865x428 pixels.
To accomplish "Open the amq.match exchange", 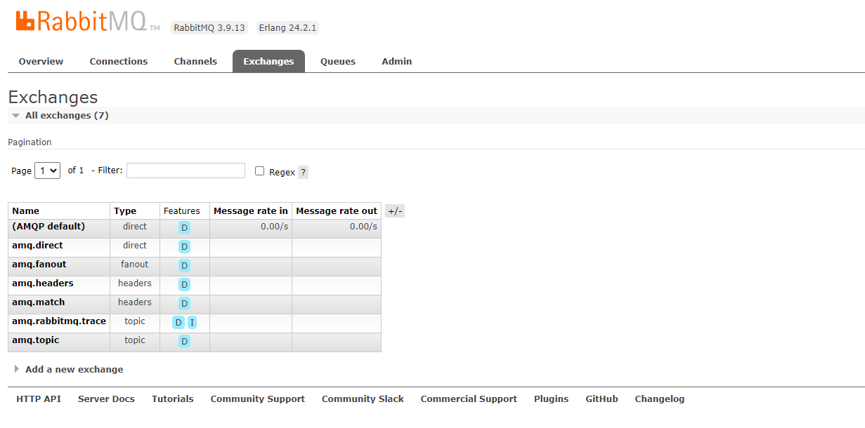I will click(x=39, y=302).
